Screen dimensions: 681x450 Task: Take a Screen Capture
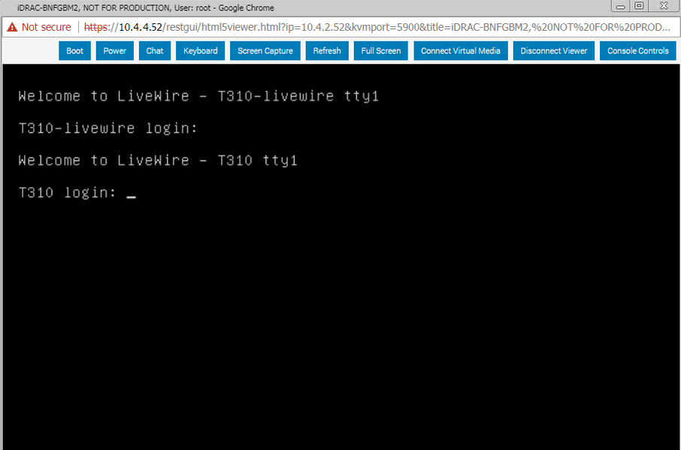[265, 51]
